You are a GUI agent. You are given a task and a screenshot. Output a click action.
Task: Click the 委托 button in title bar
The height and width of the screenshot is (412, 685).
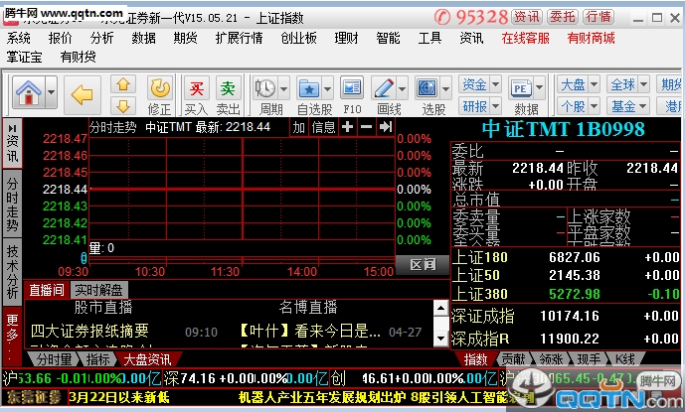(x=563, y=16)
